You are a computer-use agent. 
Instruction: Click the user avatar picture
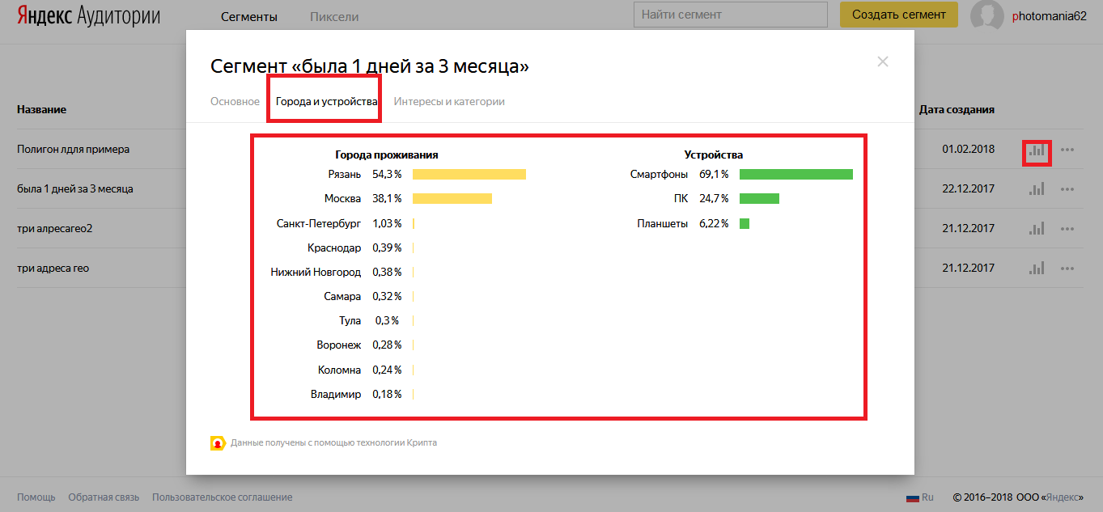(x=987, y=15)
